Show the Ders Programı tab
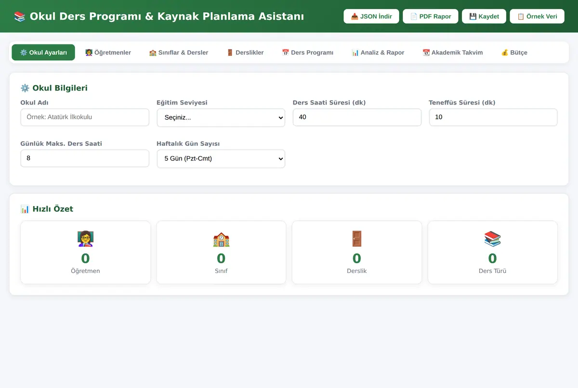Viewport: 578px width, 388px height. click(307, 52)
